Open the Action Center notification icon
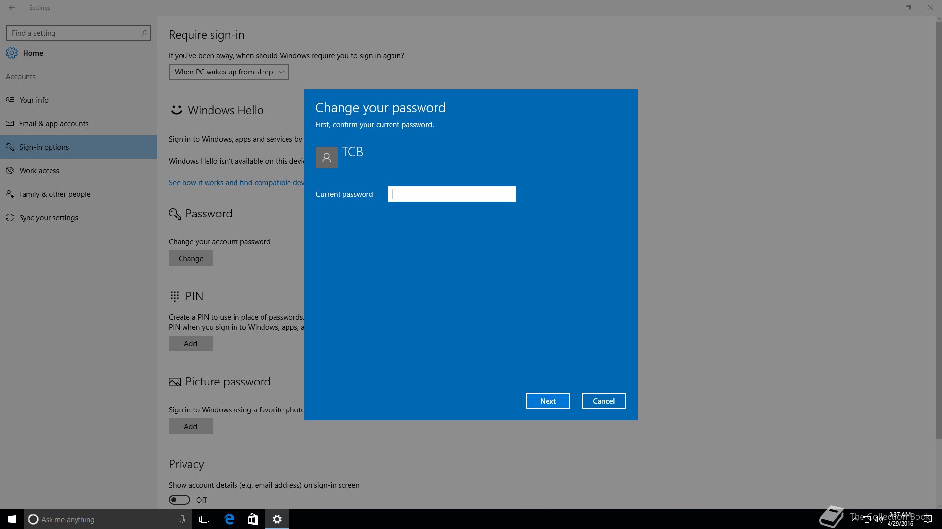The image size is (942, 529). pos(927,520)
